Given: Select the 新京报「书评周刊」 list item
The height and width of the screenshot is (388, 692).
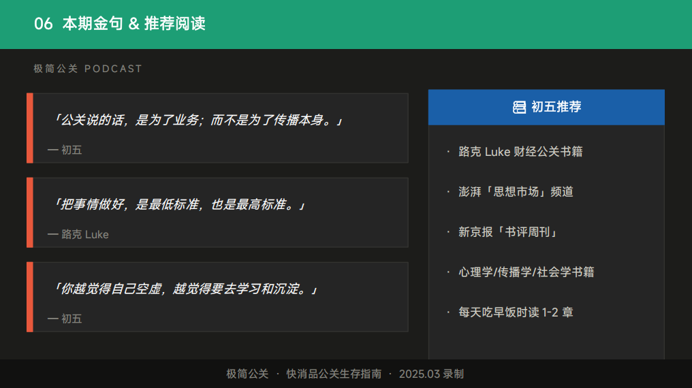Looking at the screenshot, I should pos(508,232).
